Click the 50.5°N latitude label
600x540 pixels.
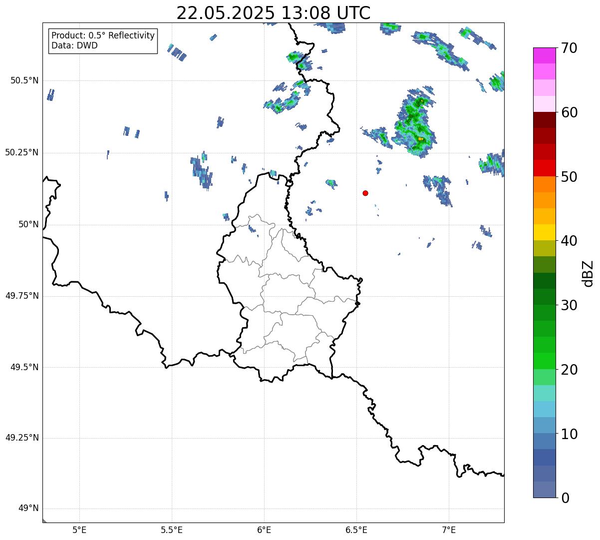point(24,80)
